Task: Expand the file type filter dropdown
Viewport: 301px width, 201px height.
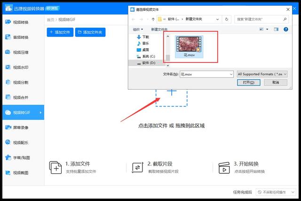Action: click(x=262, y=74)
